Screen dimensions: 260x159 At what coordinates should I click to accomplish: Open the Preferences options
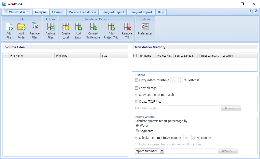(x=145, y=29)
